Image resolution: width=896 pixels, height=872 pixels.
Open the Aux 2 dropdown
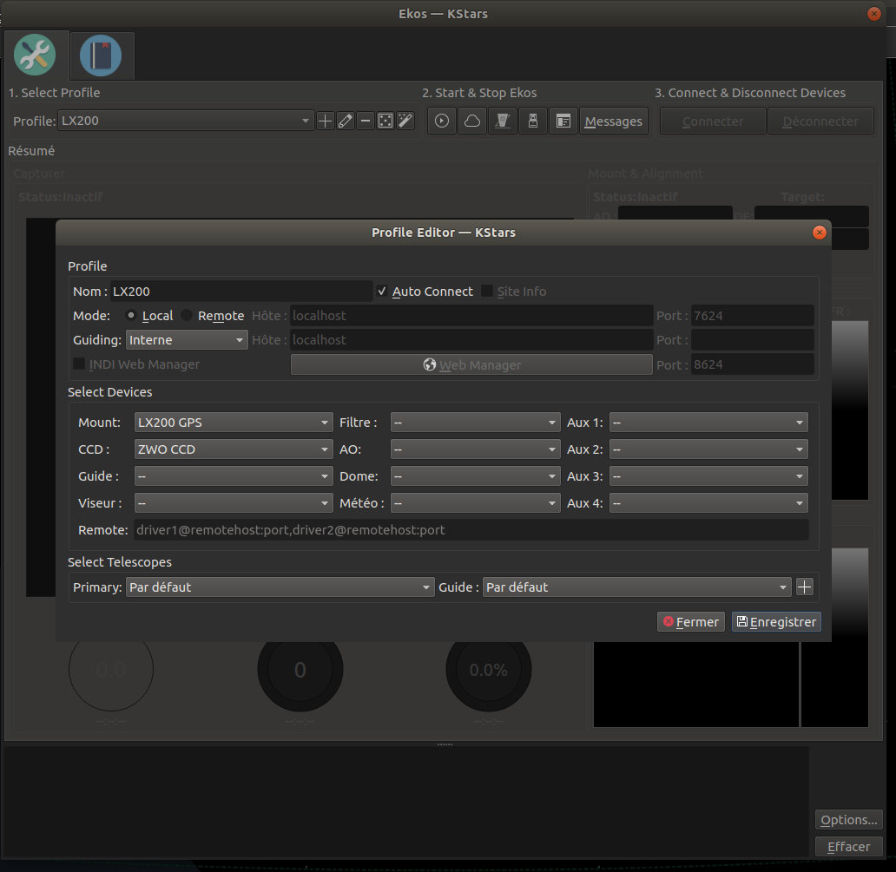[x=708, y=449]
